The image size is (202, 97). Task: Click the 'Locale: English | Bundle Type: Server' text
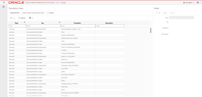click(x=33, y=13)
